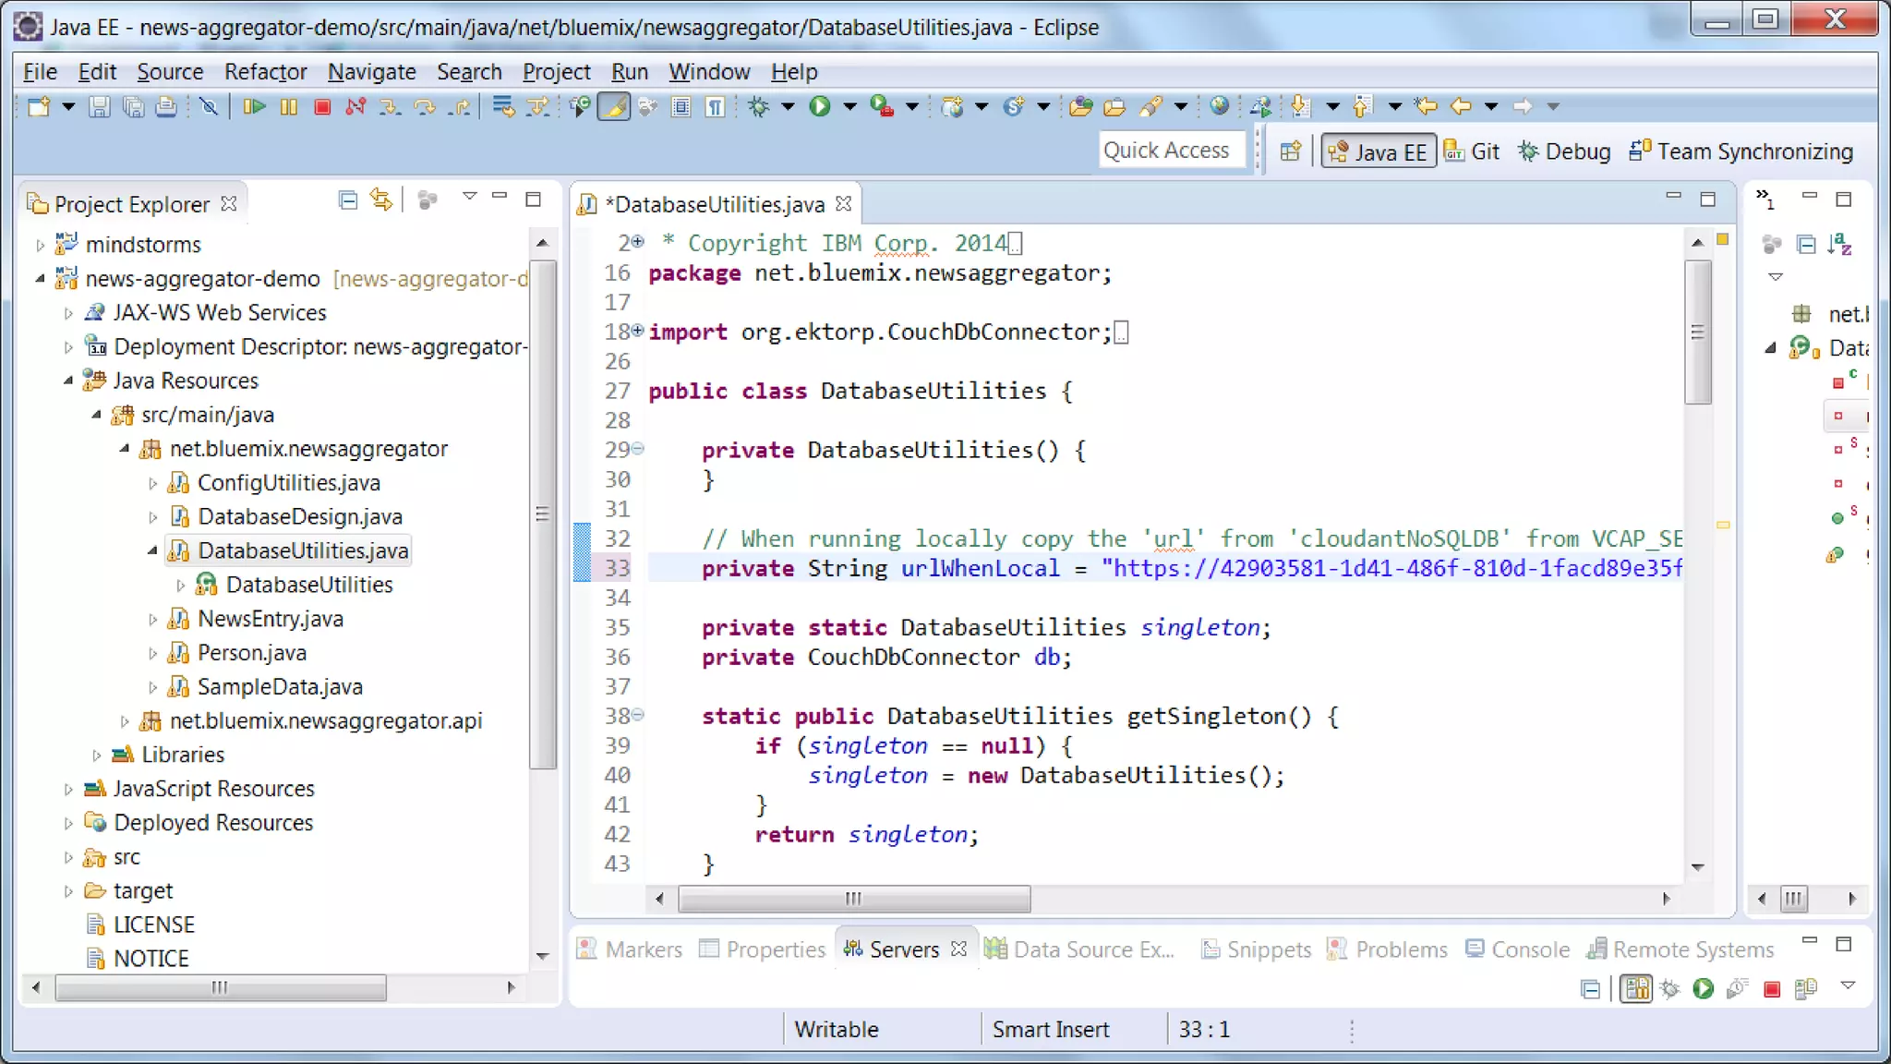The height and width of the screenshot is (1064, 1891).
Task: Click Collapse All in Project Explorer
Action: [x=348, y=200]
